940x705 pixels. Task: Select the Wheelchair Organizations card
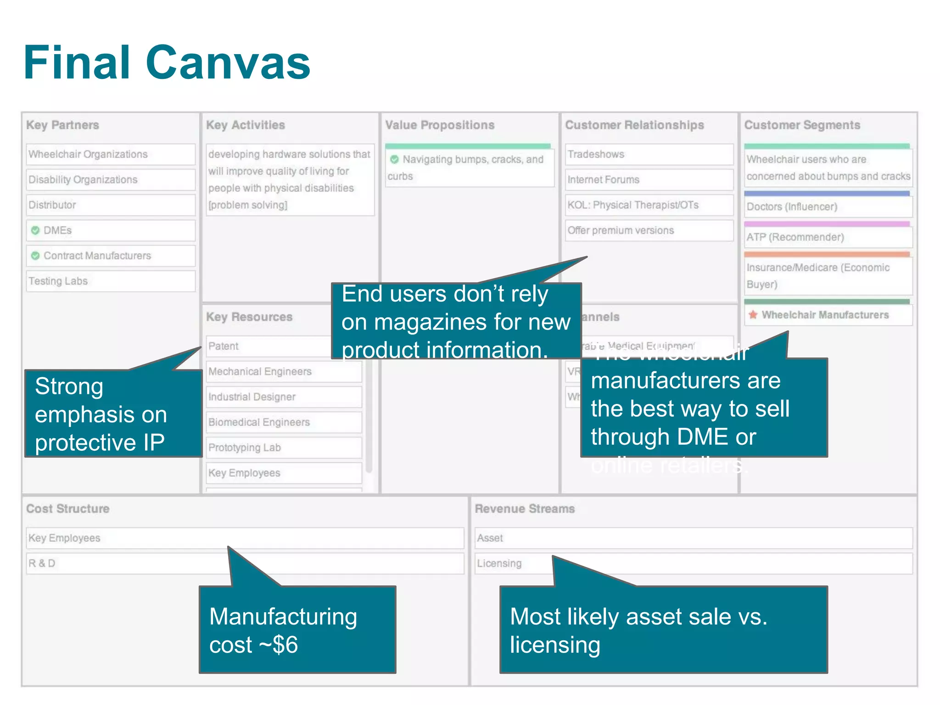110,154
